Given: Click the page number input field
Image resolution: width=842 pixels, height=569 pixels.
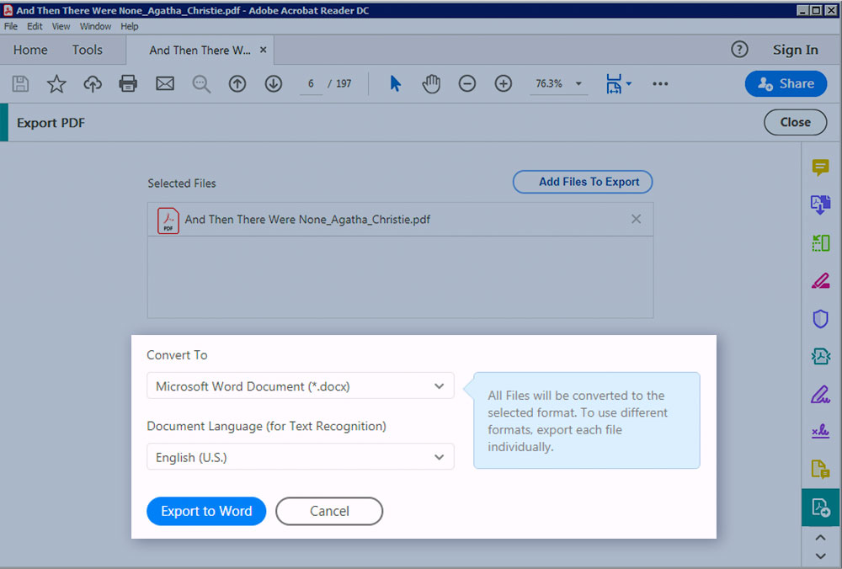Looking at the screenshot, I should click(310, 83).
